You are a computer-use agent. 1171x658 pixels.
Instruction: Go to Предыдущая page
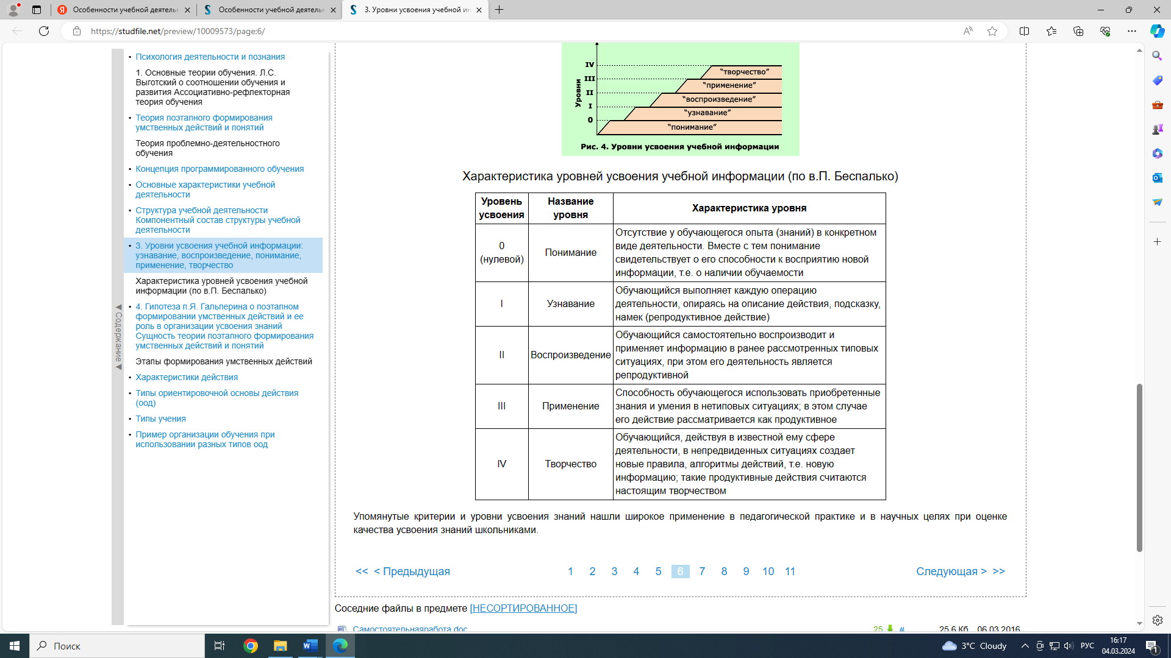pyautogui.click(x=412, y=571)
